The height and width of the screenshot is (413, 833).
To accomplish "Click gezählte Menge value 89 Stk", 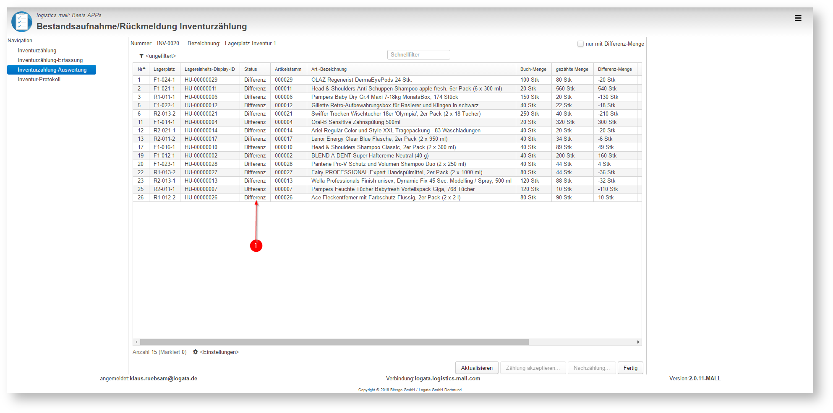I will pos(564,147).
